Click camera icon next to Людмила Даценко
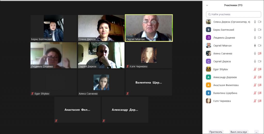This screenshot has width=264, height=134. tap(260, 38)
